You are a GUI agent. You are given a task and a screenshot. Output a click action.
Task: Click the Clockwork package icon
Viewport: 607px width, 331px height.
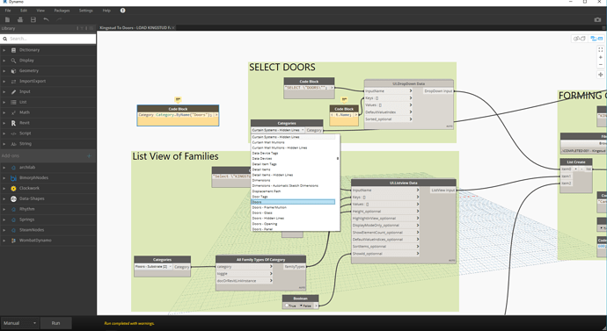[x=13, y=188]
